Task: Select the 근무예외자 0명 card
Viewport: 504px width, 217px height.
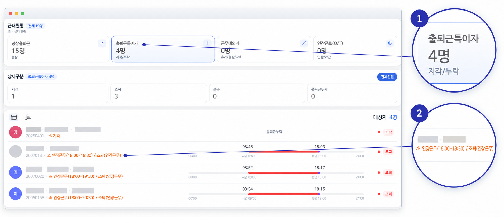Action: [264, 49]
